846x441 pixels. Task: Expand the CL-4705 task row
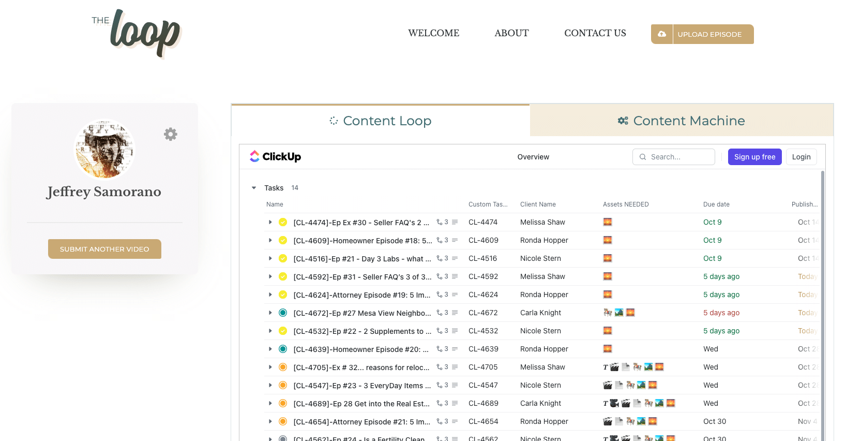270,367
